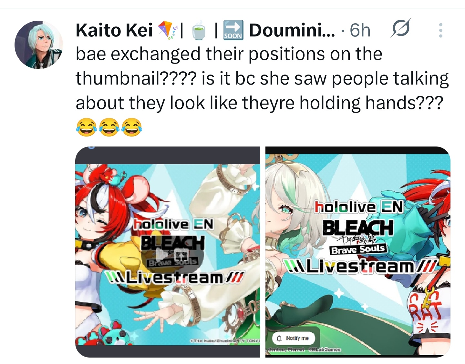Click the Notify me button
This screenshot has height=364, width=465.
[294, 338]
